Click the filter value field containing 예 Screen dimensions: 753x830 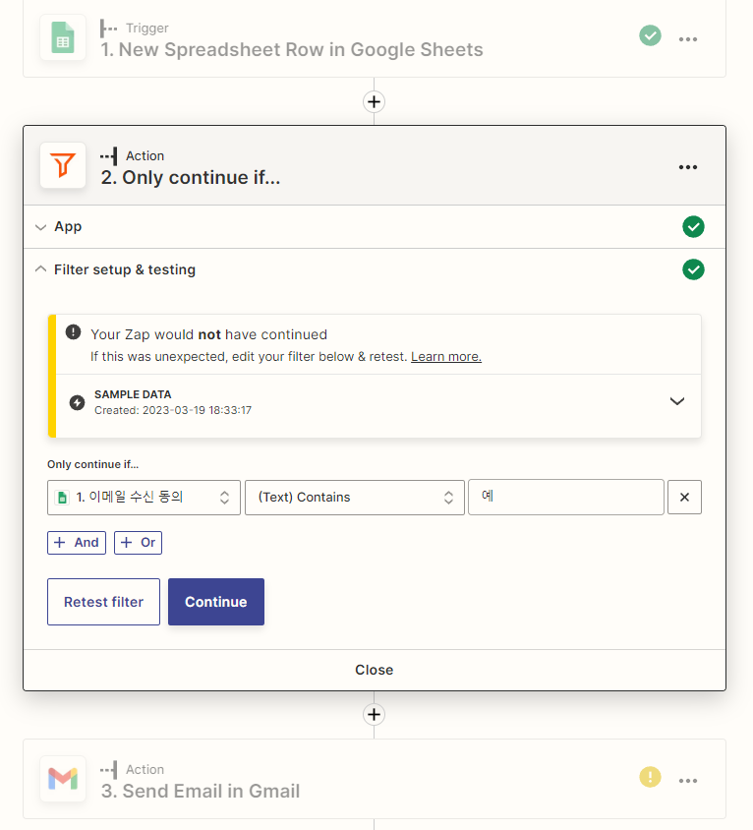565,497
